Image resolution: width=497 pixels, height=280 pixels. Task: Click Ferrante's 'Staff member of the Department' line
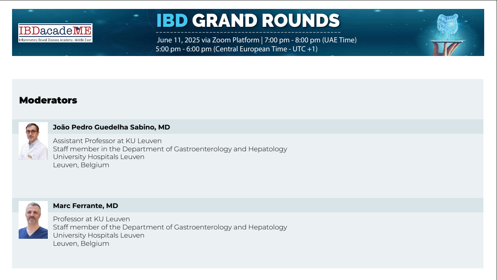pyautogui.click(x=170, y=227)
